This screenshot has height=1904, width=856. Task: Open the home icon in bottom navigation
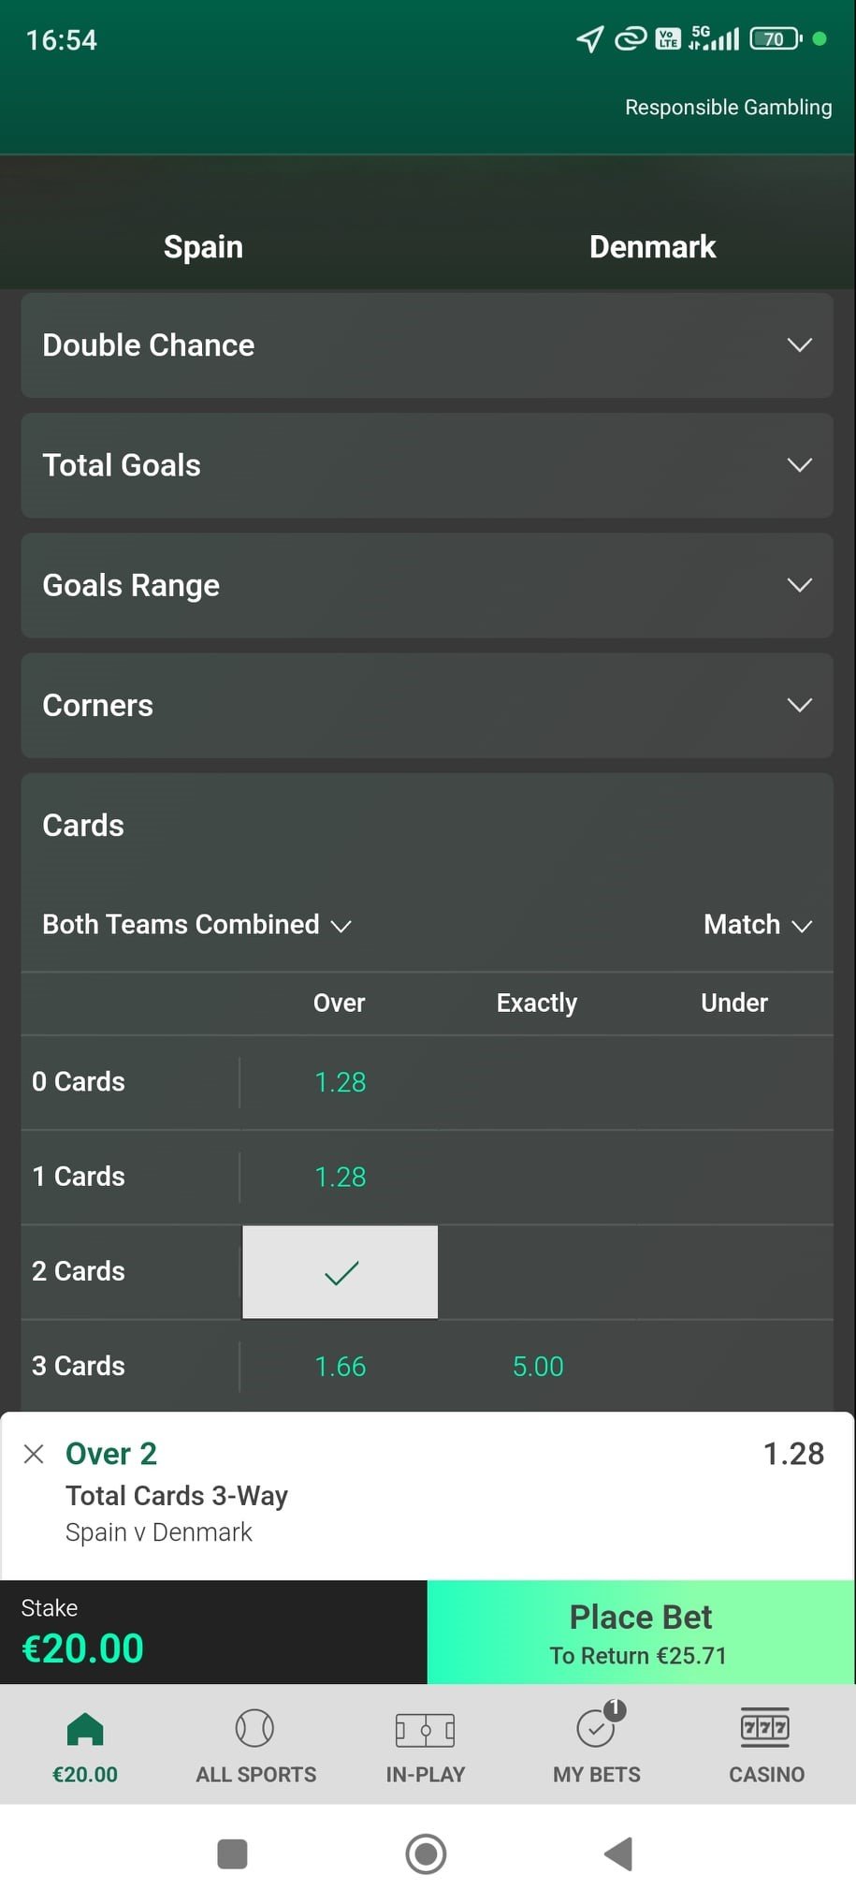(x=85, y=1730)
